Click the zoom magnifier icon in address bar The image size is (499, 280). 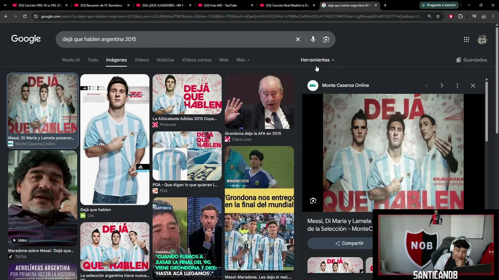click(429, 16)
